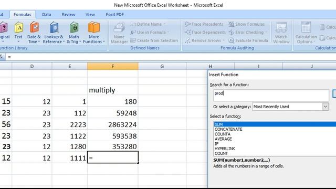Select the cell containing 1280

coord(70,146)
